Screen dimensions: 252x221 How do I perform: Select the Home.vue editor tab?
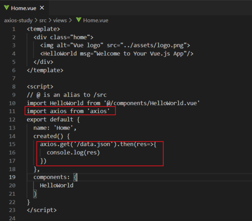[x=24, y=8]
